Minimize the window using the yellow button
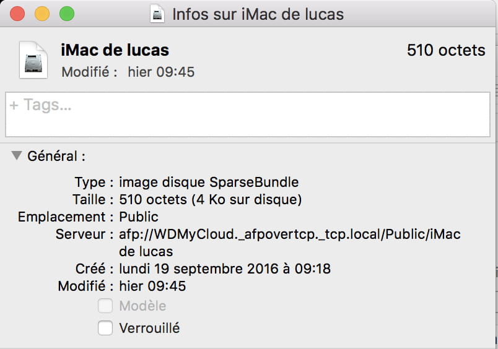498x349 pixels. 42,14
